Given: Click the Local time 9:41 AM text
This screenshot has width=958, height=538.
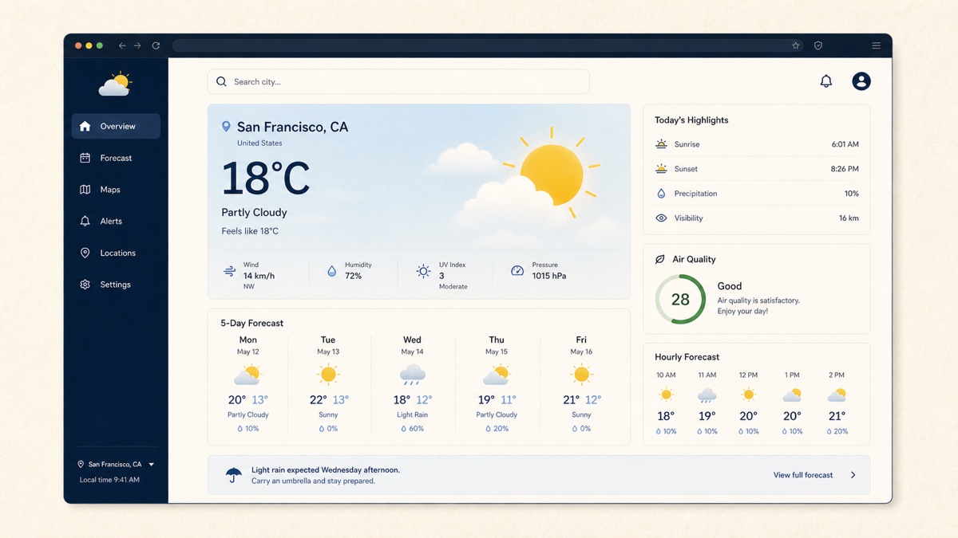Looking at the screenshot, I should [109, 480].
